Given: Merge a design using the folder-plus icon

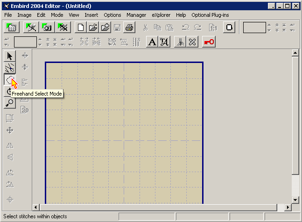Looking at the screenshot, I should point(105,28).
